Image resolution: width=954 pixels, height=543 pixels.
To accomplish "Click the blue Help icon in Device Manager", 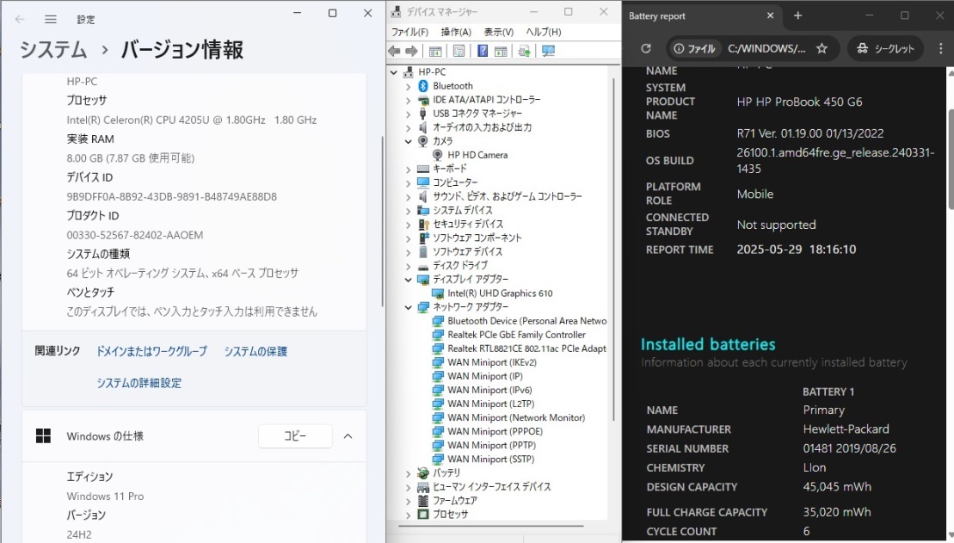I will tap(483, 51).
